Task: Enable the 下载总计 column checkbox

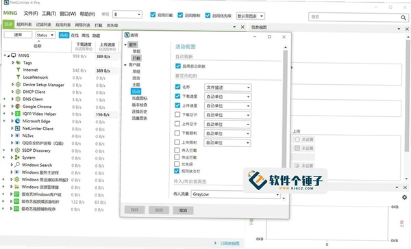Action: (x=177, y=114)
